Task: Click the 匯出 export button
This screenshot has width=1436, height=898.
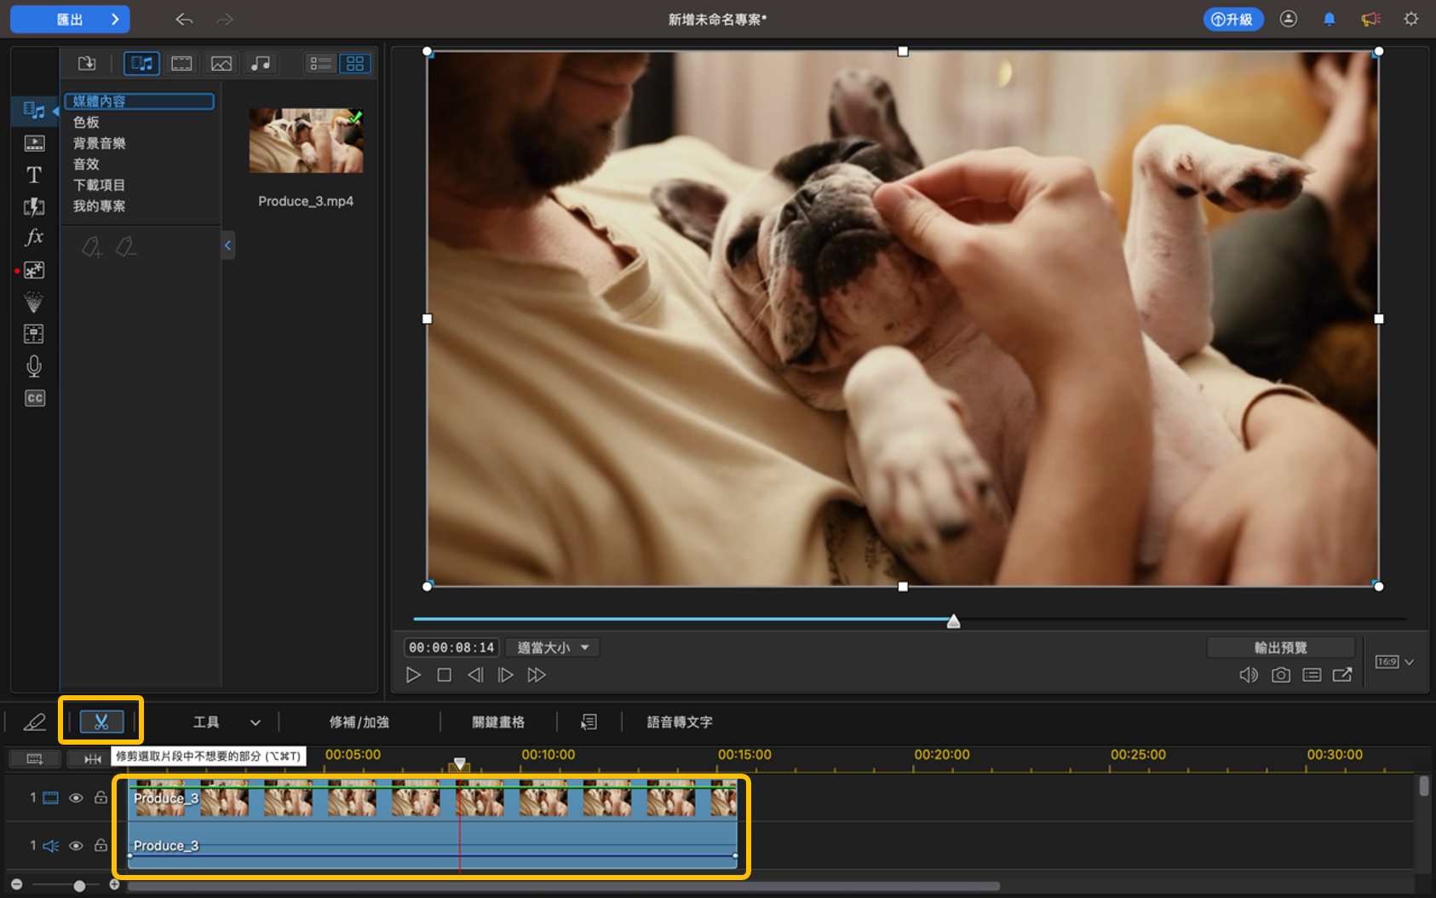Action: [x=70, y=19]
